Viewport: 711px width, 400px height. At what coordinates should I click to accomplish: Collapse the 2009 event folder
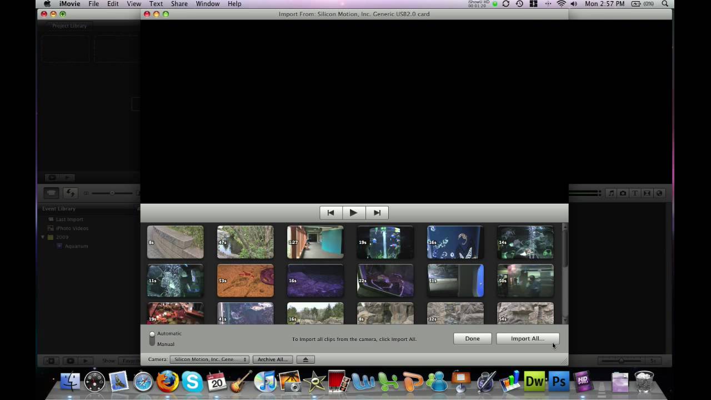tap(43, 237)
